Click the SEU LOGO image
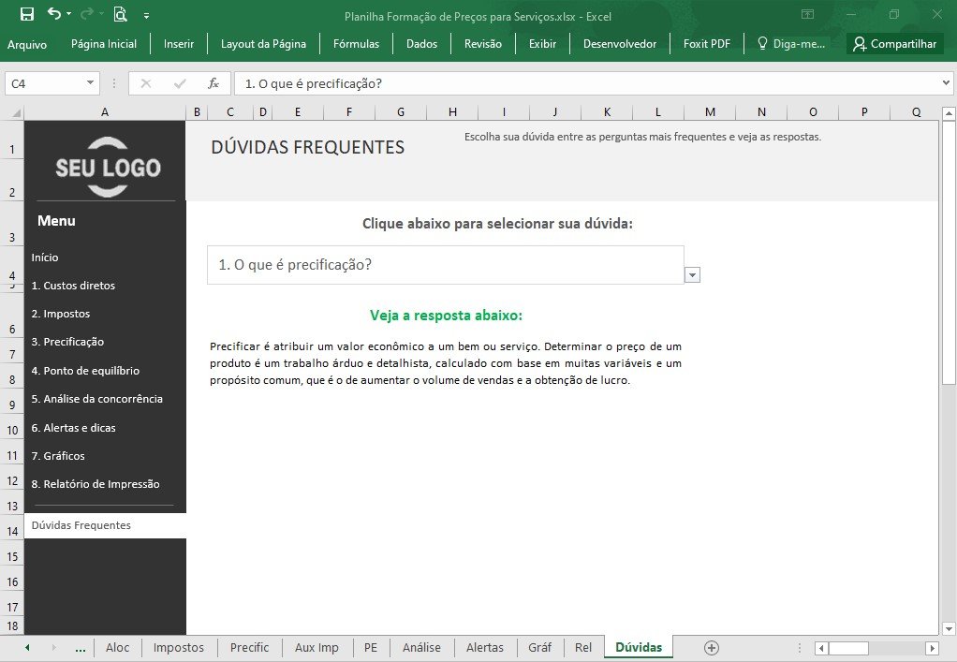Image resolution: width=957 pixels, height=662 pixels. [x=108, y=168]
